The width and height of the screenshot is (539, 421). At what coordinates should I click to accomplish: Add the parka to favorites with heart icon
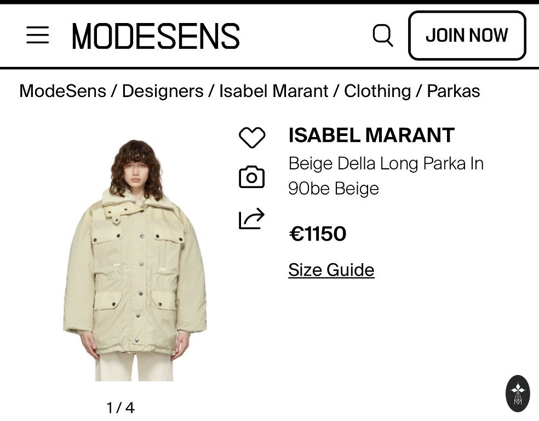252,137
